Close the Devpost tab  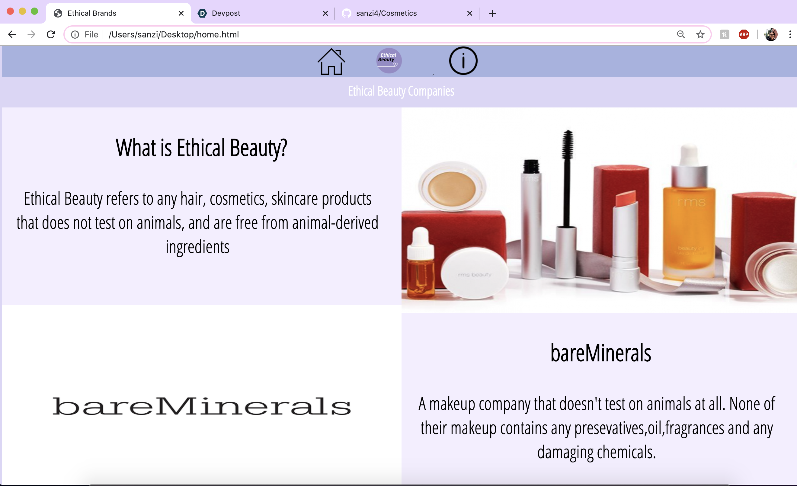coord(325,13)
